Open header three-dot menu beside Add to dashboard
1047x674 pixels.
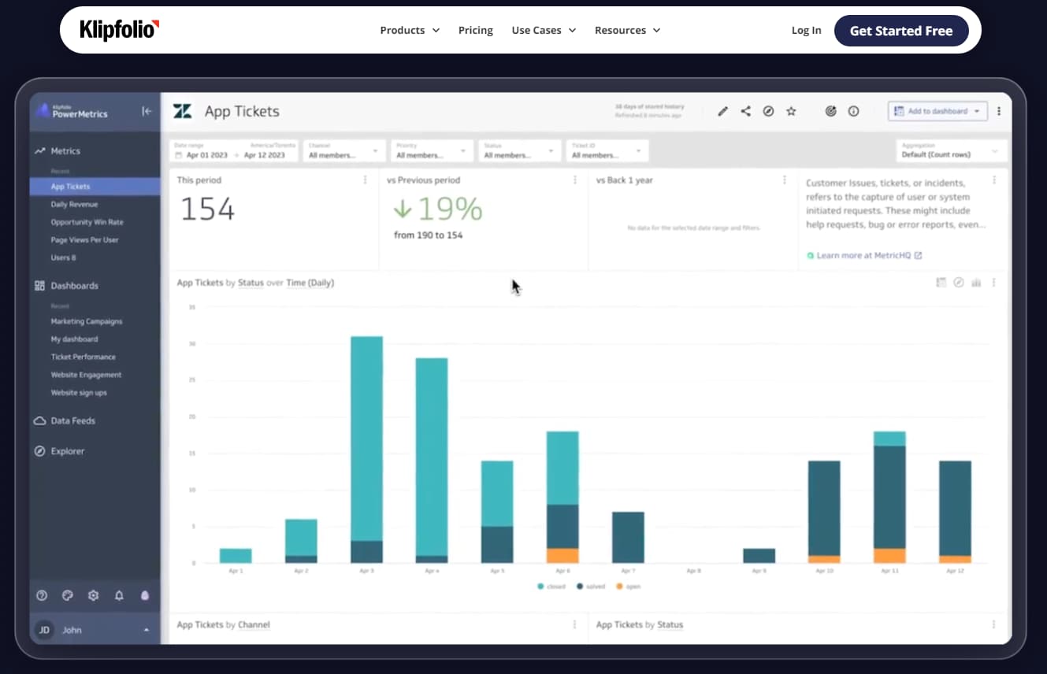click(999, 112)
